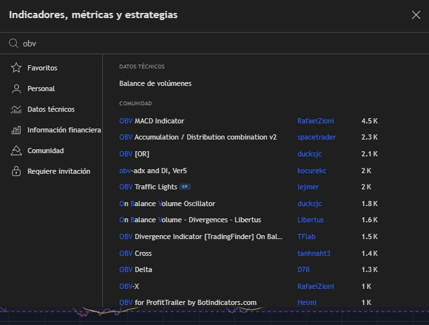Image resolution: width=429 pixels, height=325 pixels.
Task: Open author TFlab profile link
Action: [307, 236]
